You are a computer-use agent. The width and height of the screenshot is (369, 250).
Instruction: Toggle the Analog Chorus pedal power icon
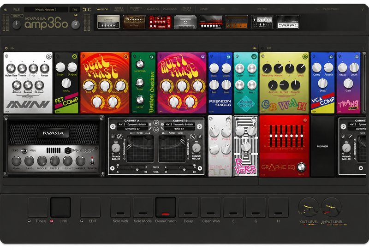pyautogui.click(x=254, y=56)
